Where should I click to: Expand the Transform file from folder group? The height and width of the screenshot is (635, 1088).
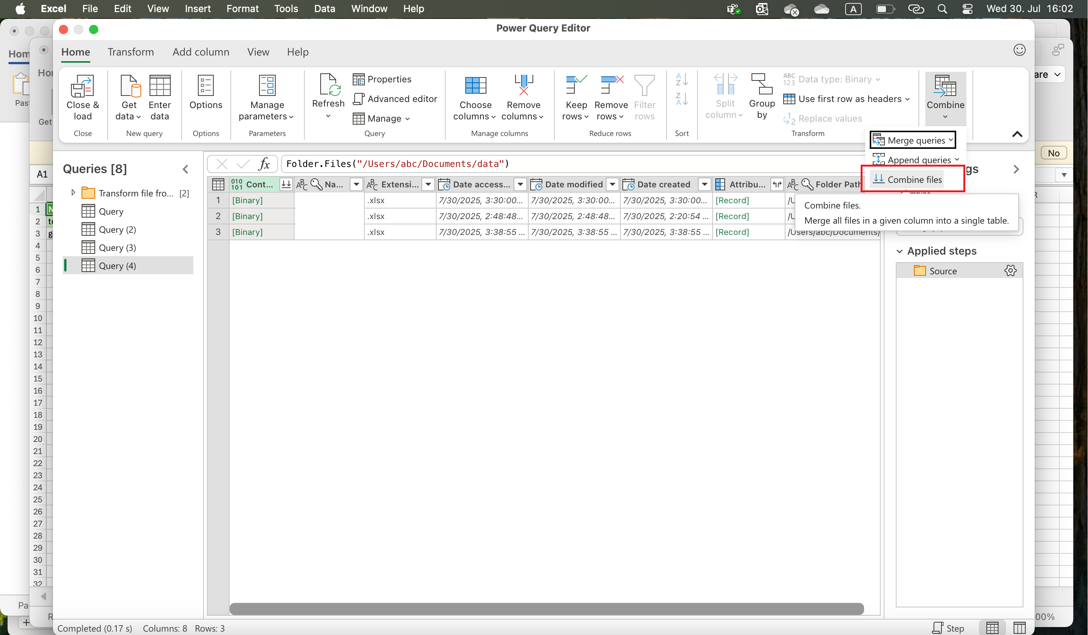pos(73,193)
